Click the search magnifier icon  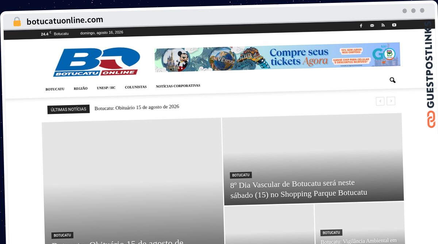[x=392, y=80]
